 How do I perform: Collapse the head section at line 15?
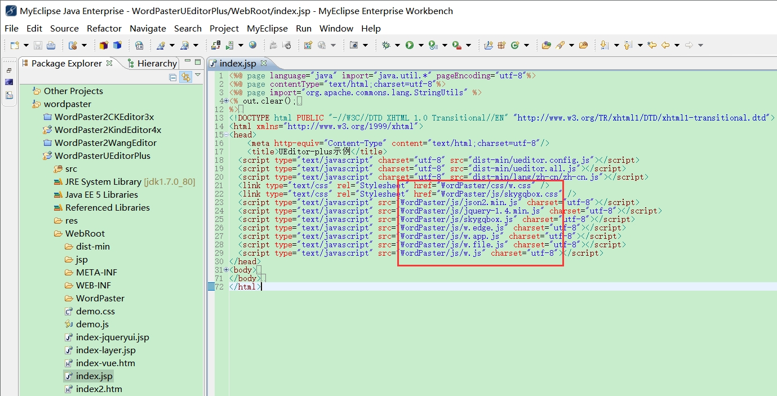click(227, 135)
